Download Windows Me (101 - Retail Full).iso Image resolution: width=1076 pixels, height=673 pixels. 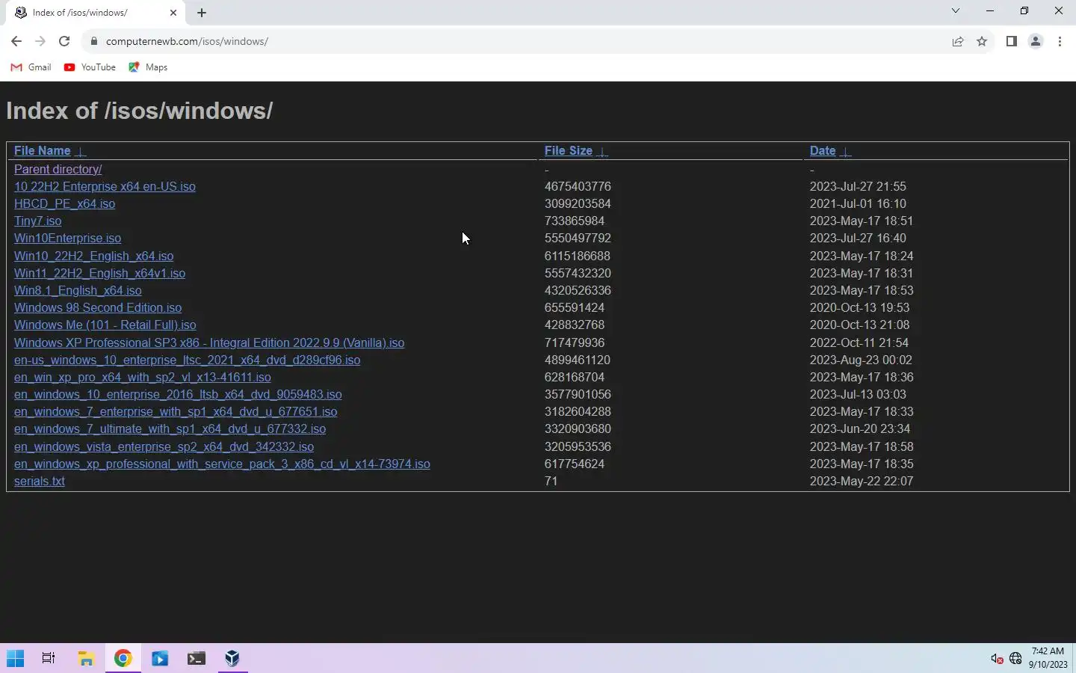[105, 325]
